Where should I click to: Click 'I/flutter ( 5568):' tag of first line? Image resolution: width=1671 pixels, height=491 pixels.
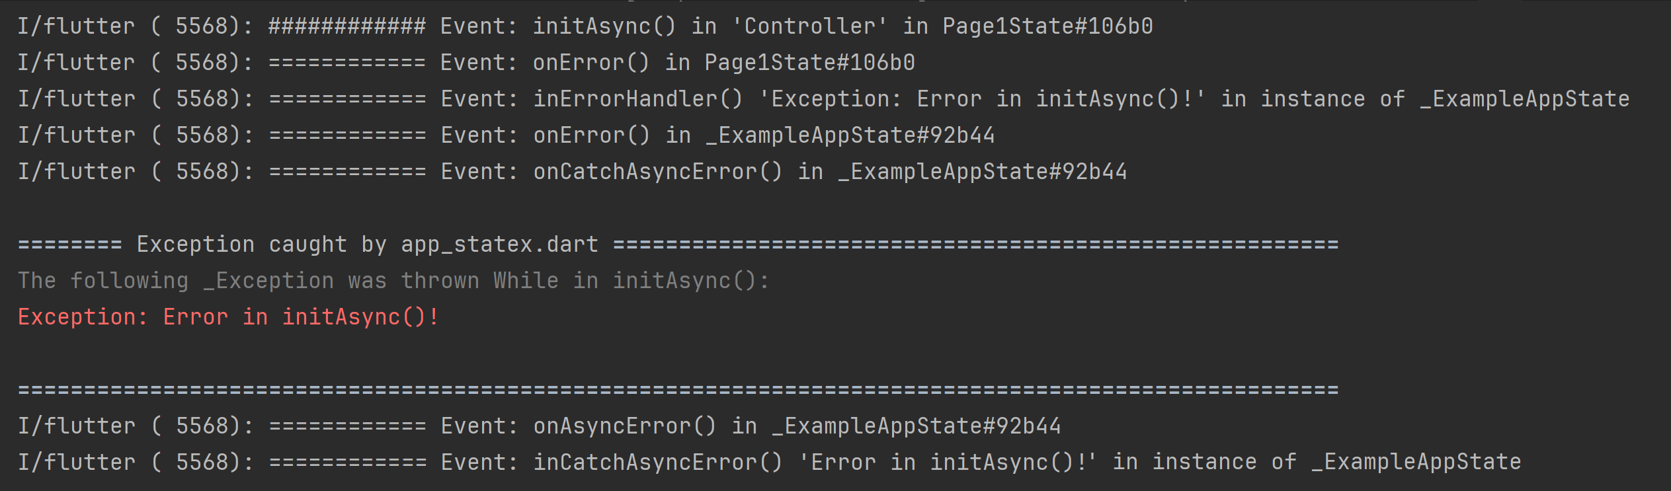(135, 26)
